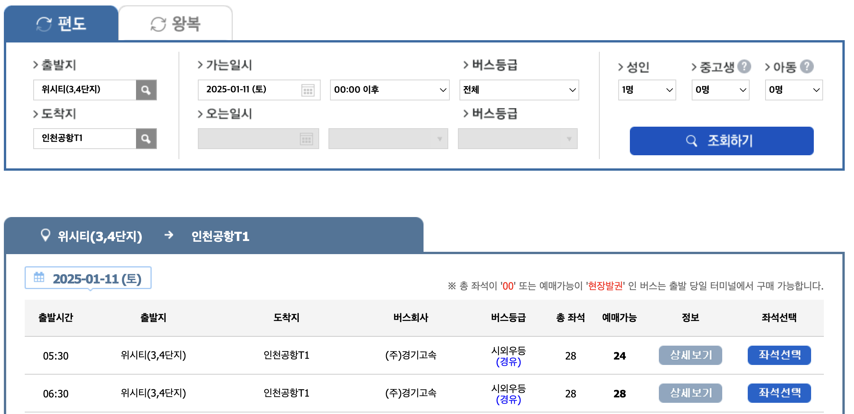Click 좌석선택 for the 05:30 bus
Viewport: 854px width, 414px height.
[x=779, y=355]
